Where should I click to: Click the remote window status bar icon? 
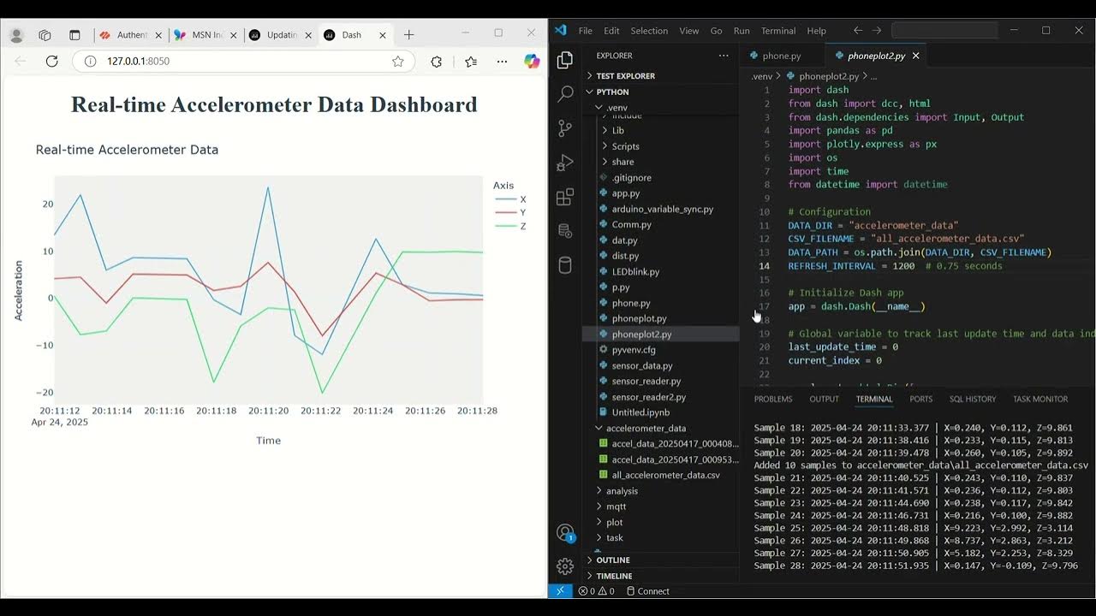coord(559,591)
